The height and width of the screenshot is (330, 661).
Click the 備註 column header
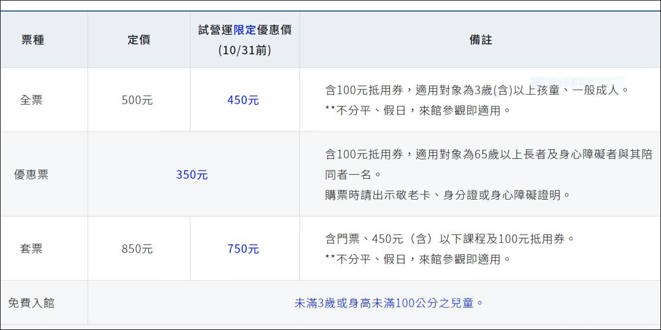(480, 40)
